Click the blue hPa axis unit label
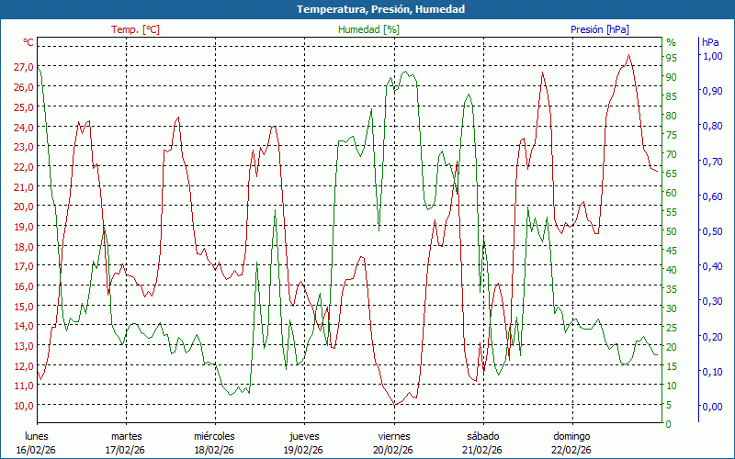The image size is (735, 459). click(x=710, y=42)
